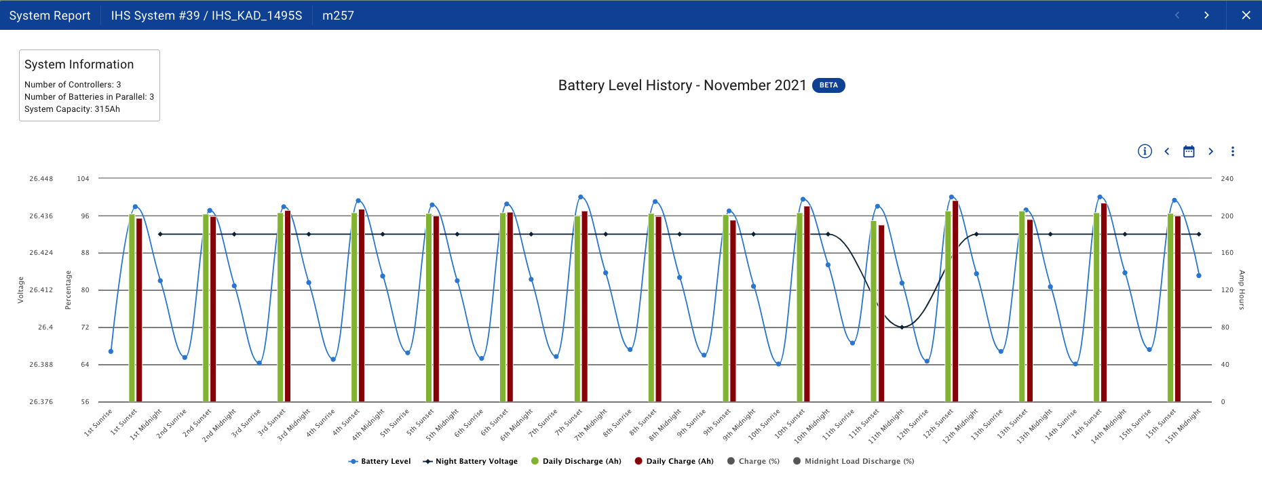Hide Night Battery Voltage series
Image resolution: width=1262 pixels, height=497 pixels.
(x=470, y=461)
